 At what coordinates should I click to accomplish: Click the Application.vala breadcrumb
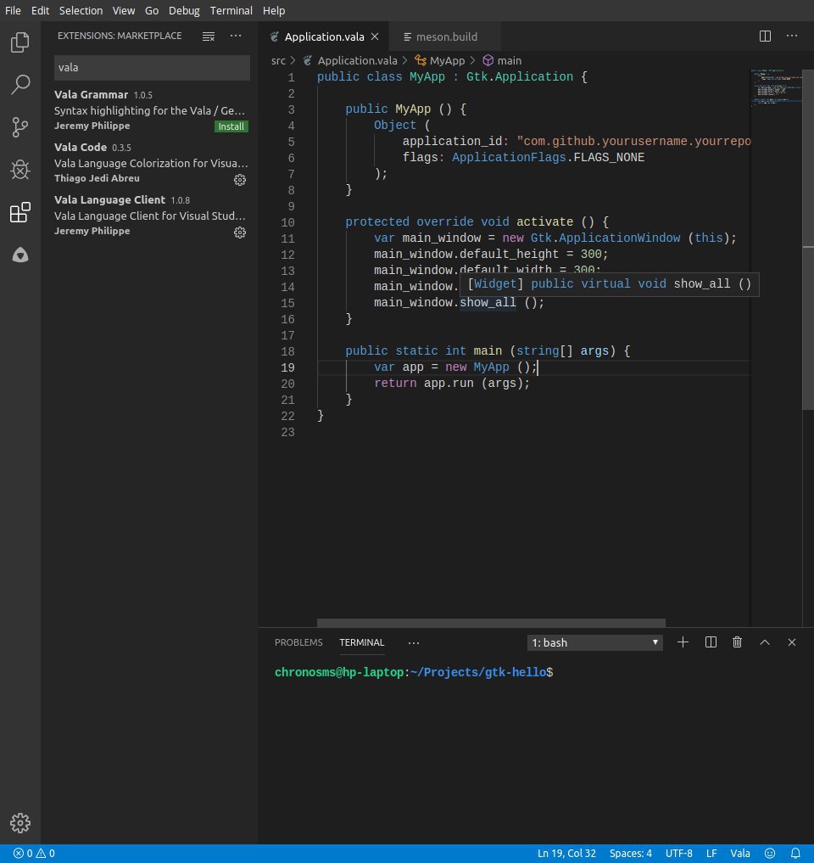tap(350, 60)
